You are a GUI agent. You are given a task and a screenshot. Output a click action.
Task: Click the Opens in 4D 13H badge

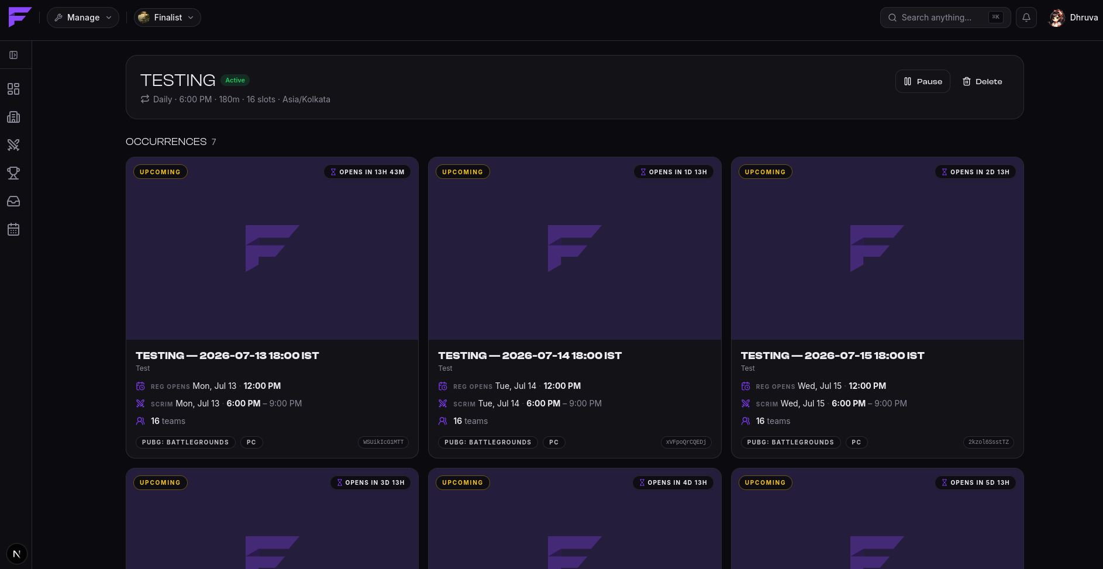(x=673, y=482)
